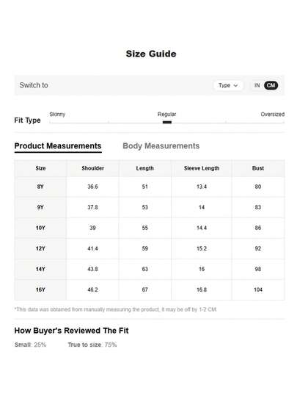
Task: Select the 10Y size row
Action: tap(150, 228)
